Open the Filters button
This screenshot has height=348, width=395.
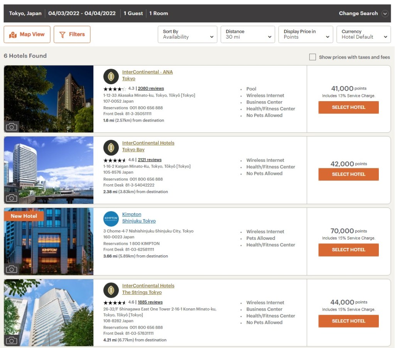click(72, 34)
